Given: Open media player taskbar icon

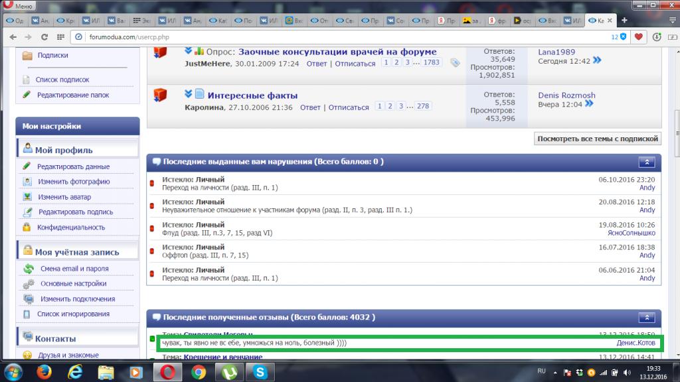Looking at the screenshot, I should [x=136, y=373].
